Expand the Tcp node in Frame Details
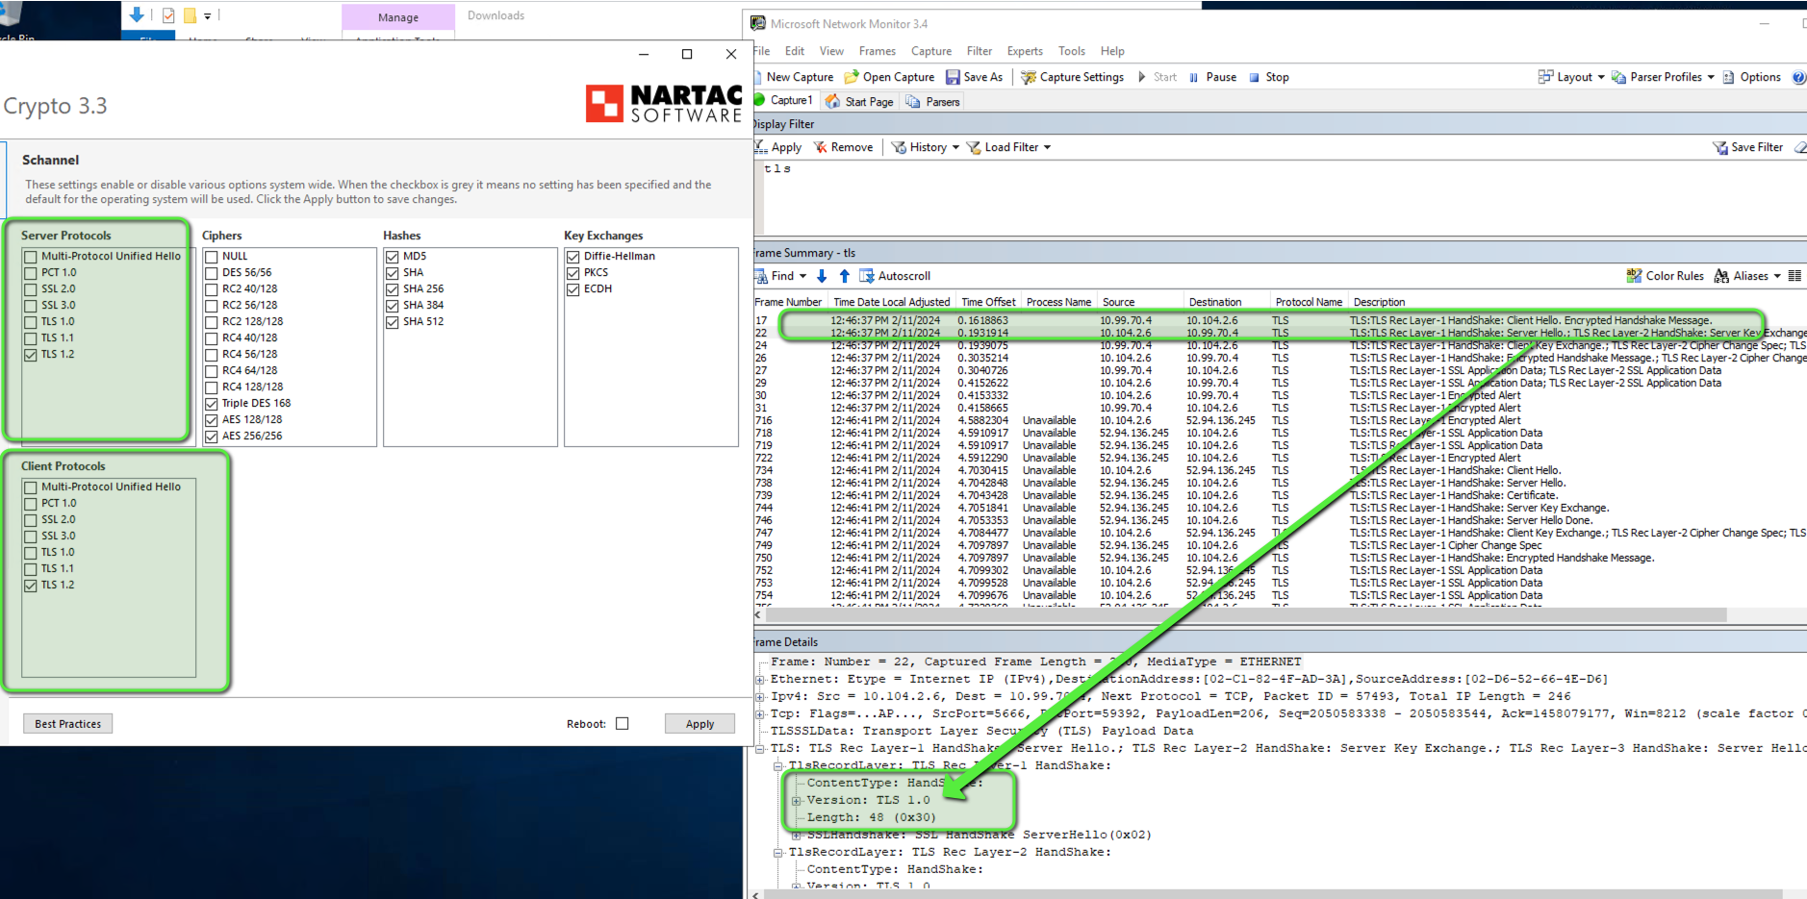The image size is (1807, 899). click(760, 714)
